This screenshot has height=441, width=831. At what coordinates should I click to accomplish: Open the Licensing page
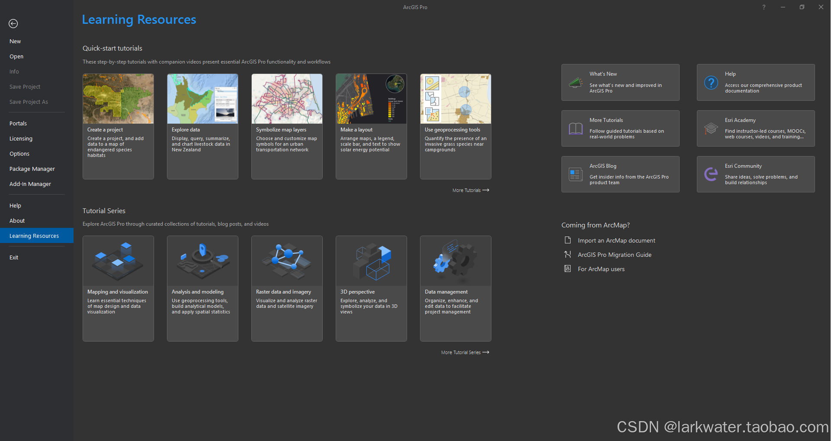37,139
